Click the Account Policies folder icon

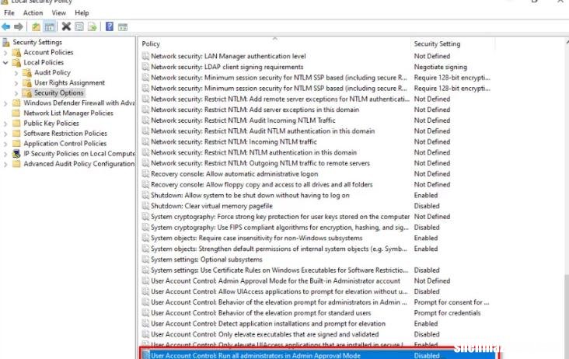(x=16, y=53)
